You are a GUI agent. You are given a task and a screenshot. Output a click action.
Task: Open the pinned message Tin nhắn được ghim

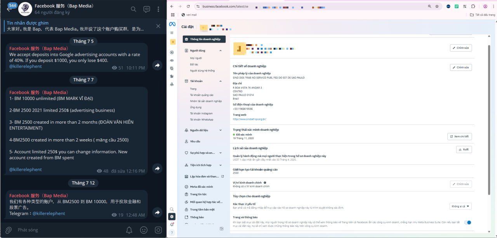78,26
